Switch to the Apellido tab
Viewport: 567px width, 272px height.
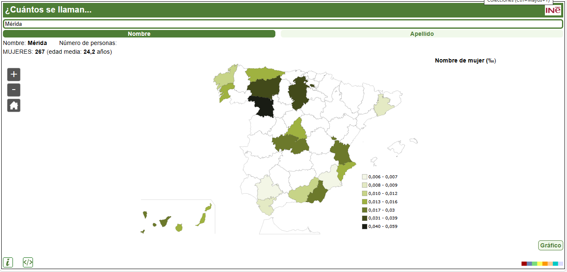422,34
